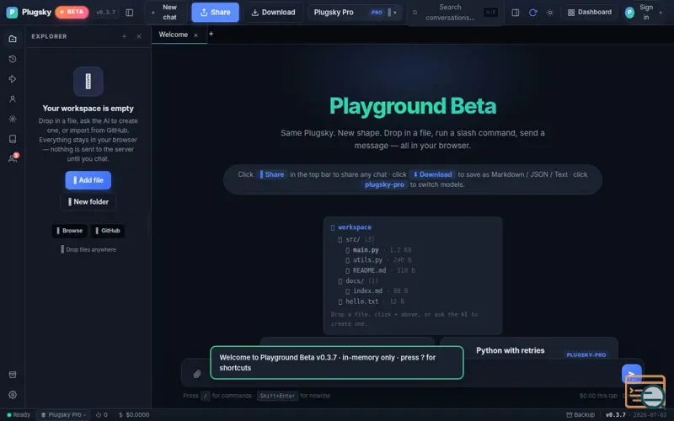
Task: Click the Python with retries card
Action: point(529,349)
